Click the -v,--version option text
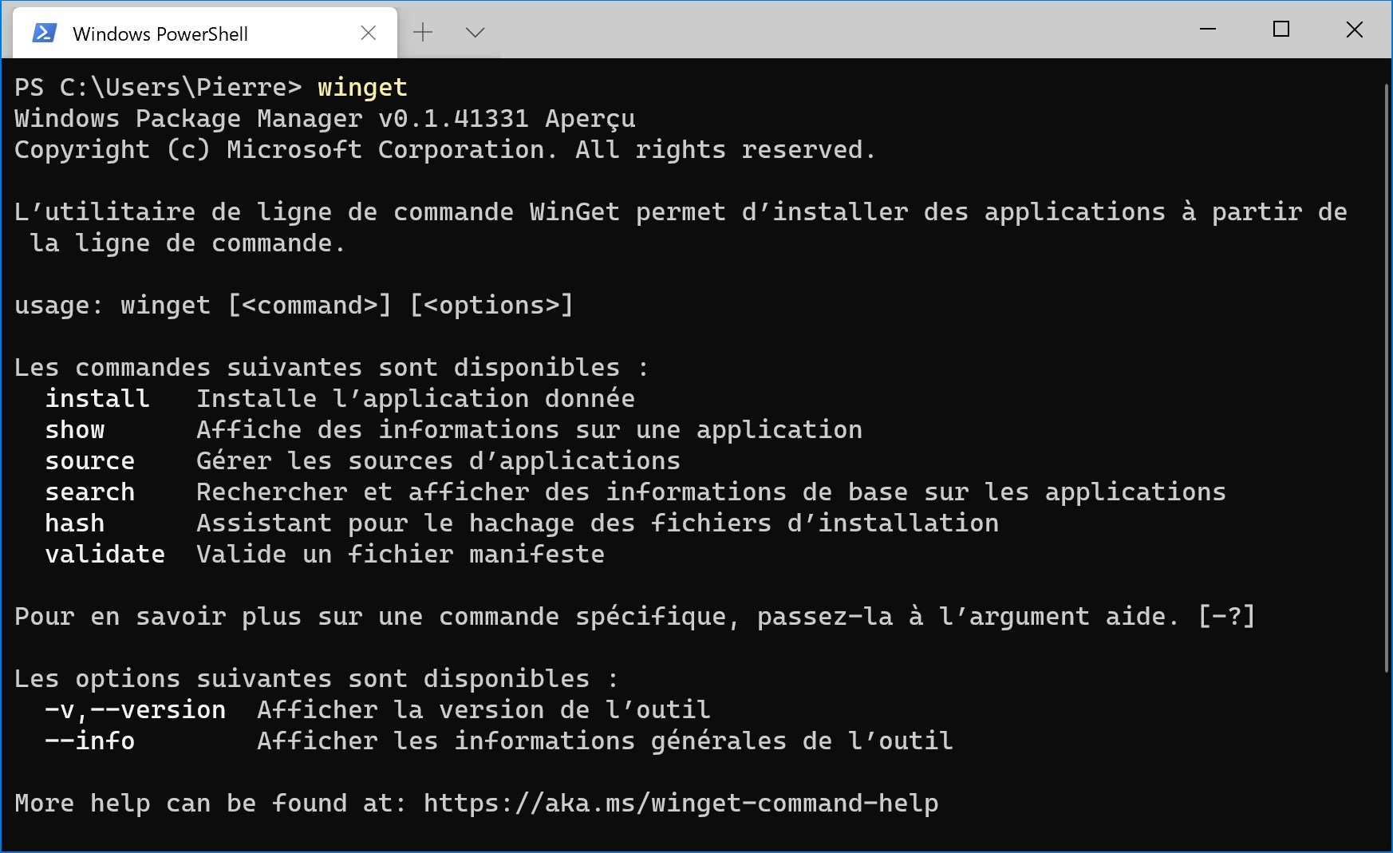This screenshot has width=1393, height=853. [x=136, y=709]
